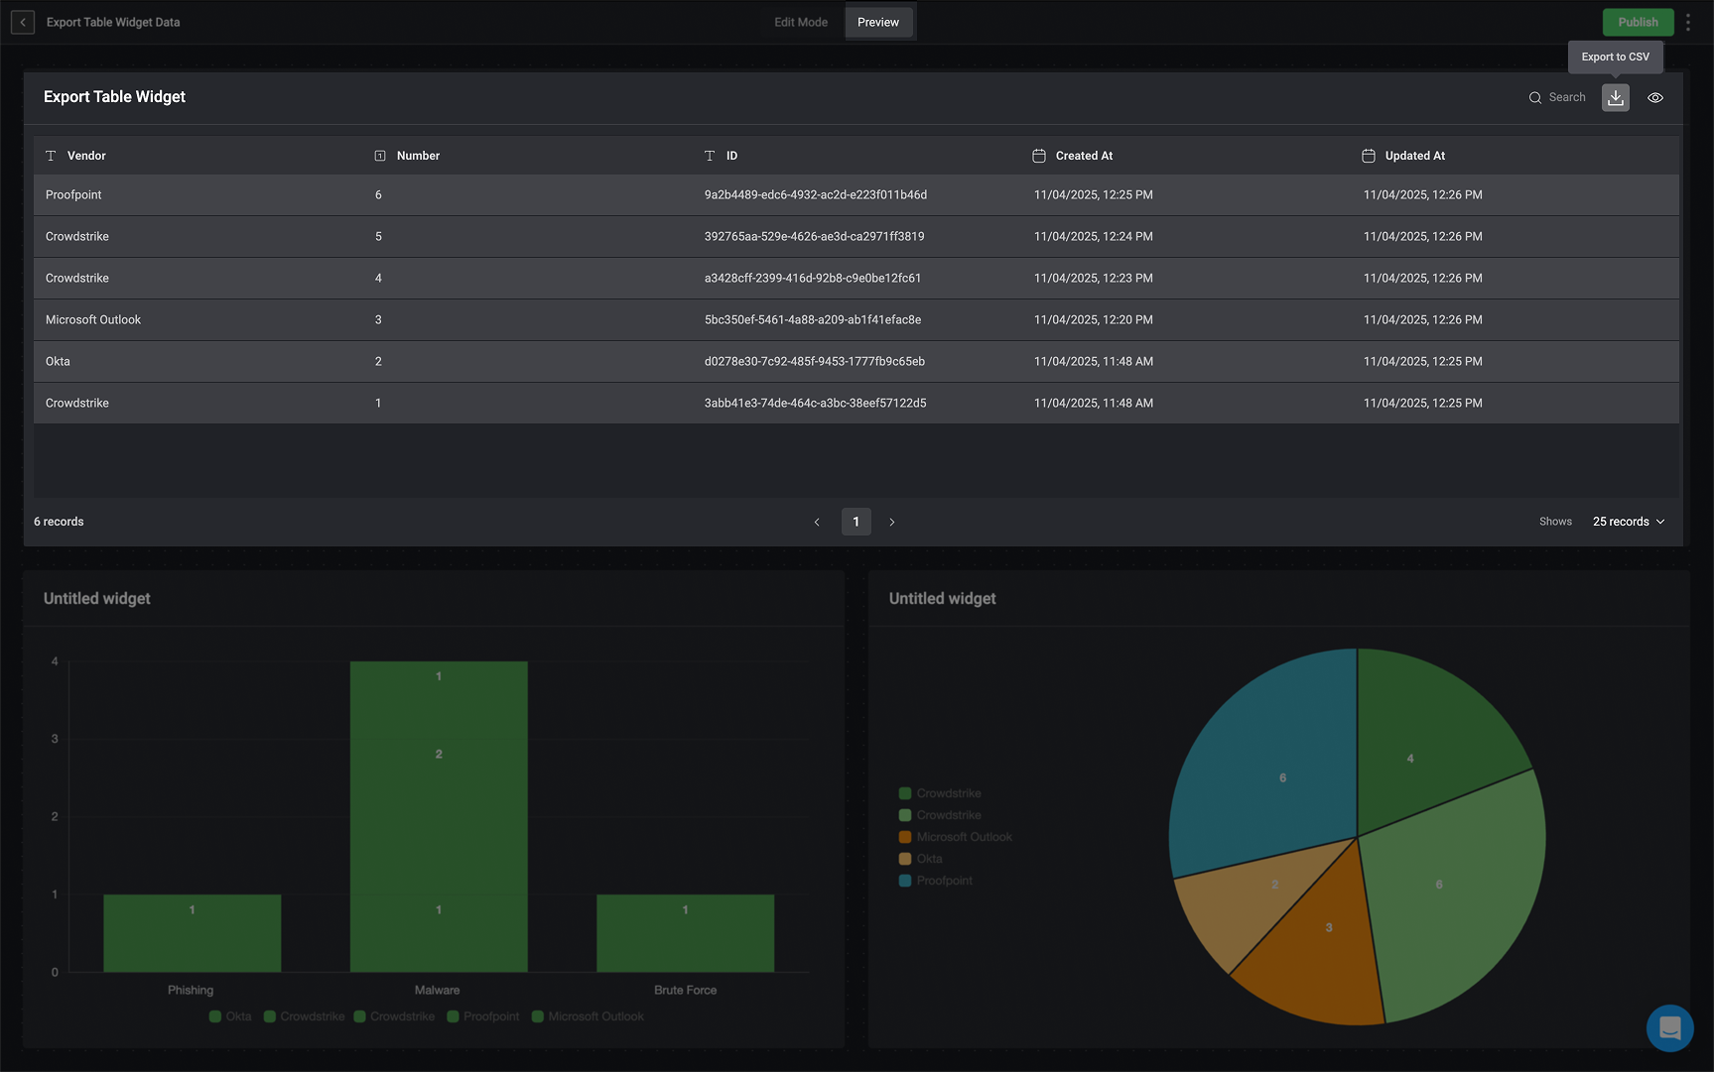
Task: Click the Export to CSV download icon
Action: click(x=1615, y=97)
